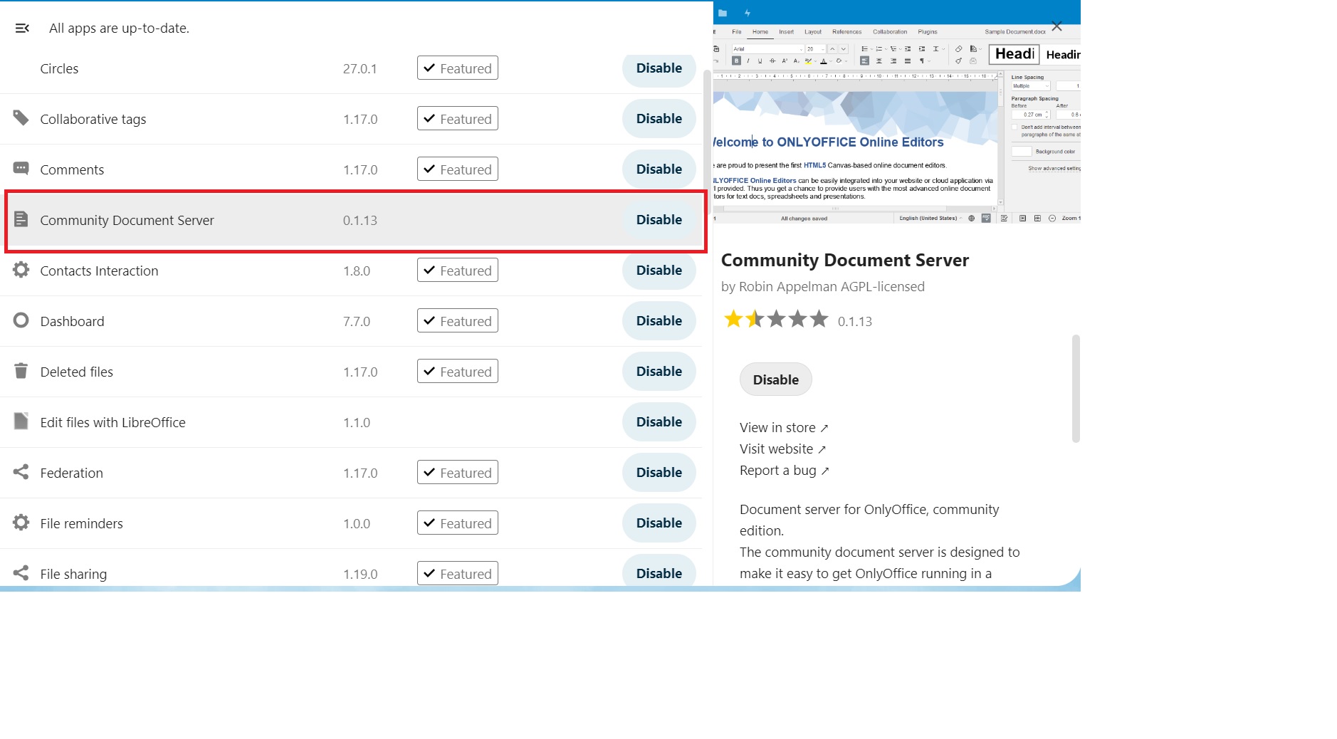Click version 27.0.1 of Circles
The height and width of the screenshot is (739, 1337).
360,69
